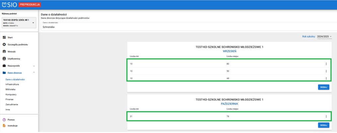The width and height of the screenshot is (337, 133).
Task: Open the Rok szkolny 2024/2025 dropdown
Action: (324, 36)
